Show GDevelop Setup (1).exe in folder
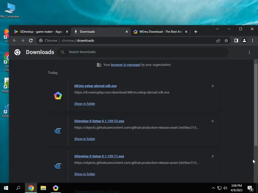258x193 pixels. (85, 174)
